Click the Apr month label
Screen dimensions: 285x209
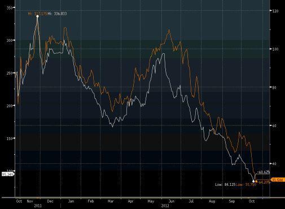pos(130,201)
